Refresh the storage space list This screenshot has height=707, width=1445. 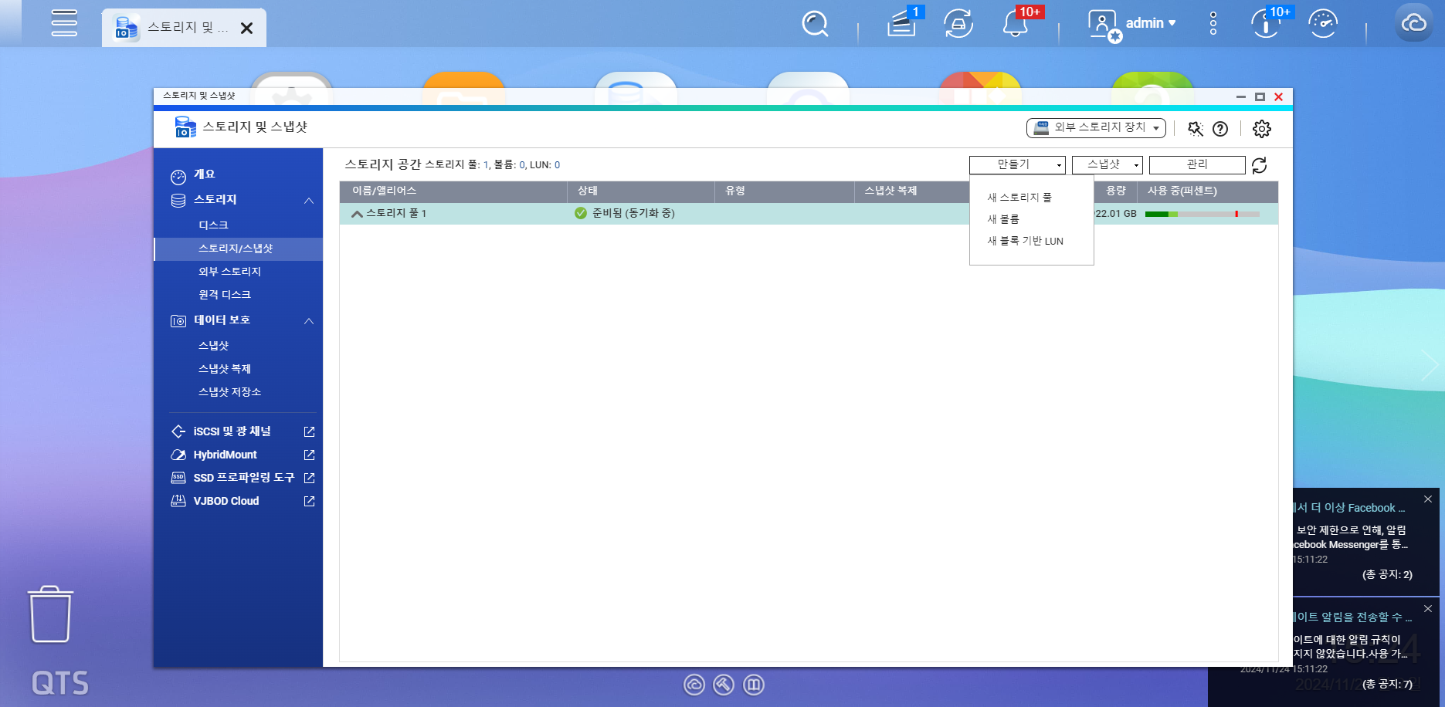tap(1260, 165)
